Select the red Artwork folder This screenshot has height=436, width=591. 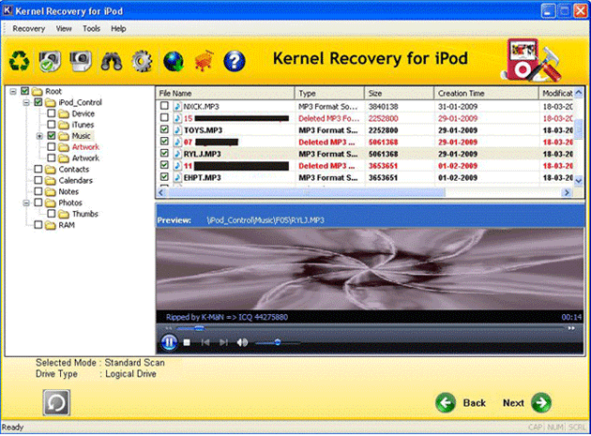(x=85, y=147)
